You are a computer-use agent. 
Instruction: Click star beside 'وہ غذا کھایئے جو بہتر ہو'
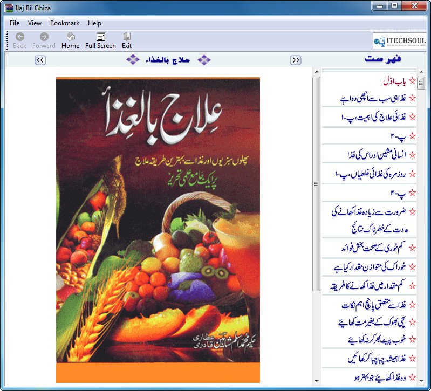(412, 377)
